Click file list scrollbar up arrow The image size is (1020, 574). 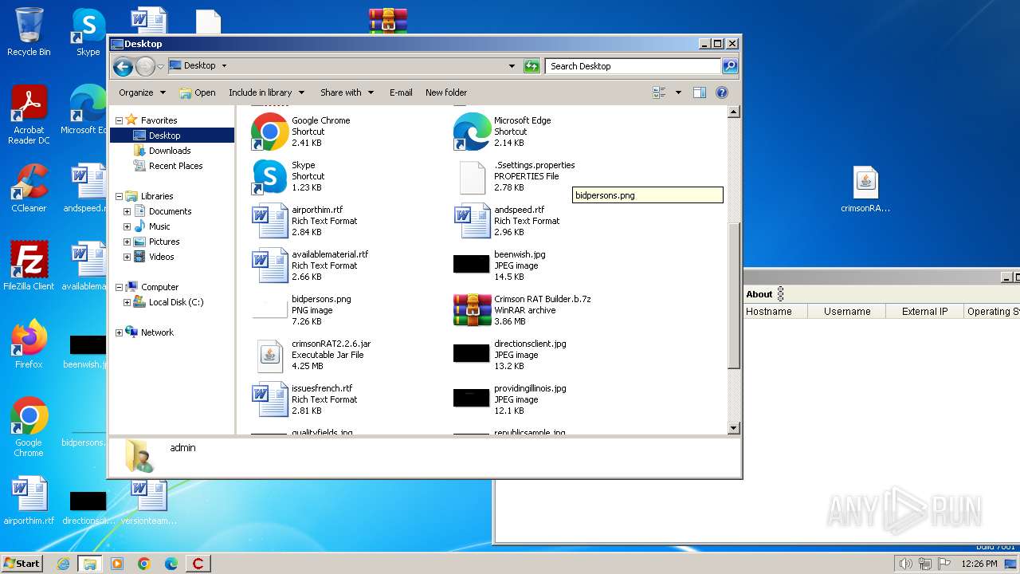click(x=734, y=112)
